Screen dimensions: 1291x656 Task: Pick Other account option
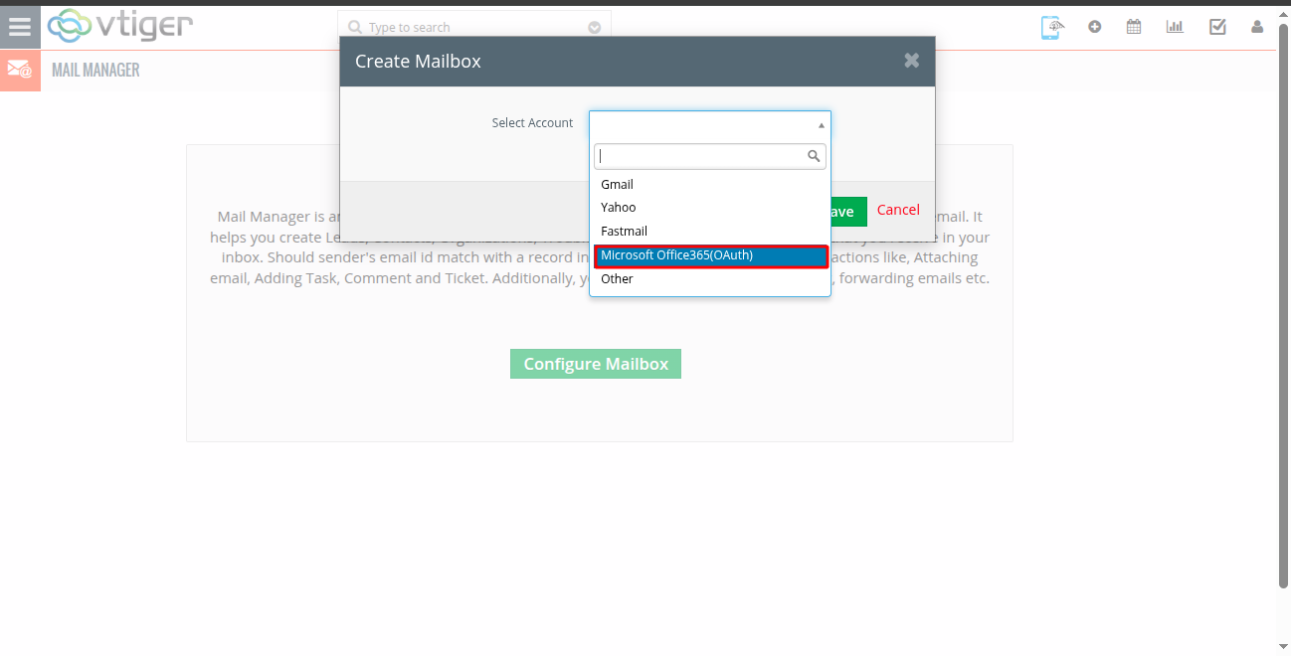710,279
